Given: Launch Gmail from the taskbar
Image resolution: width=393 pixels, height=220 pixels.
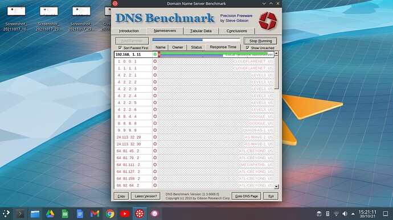Looking at the screenshot, I should [95, 214].
